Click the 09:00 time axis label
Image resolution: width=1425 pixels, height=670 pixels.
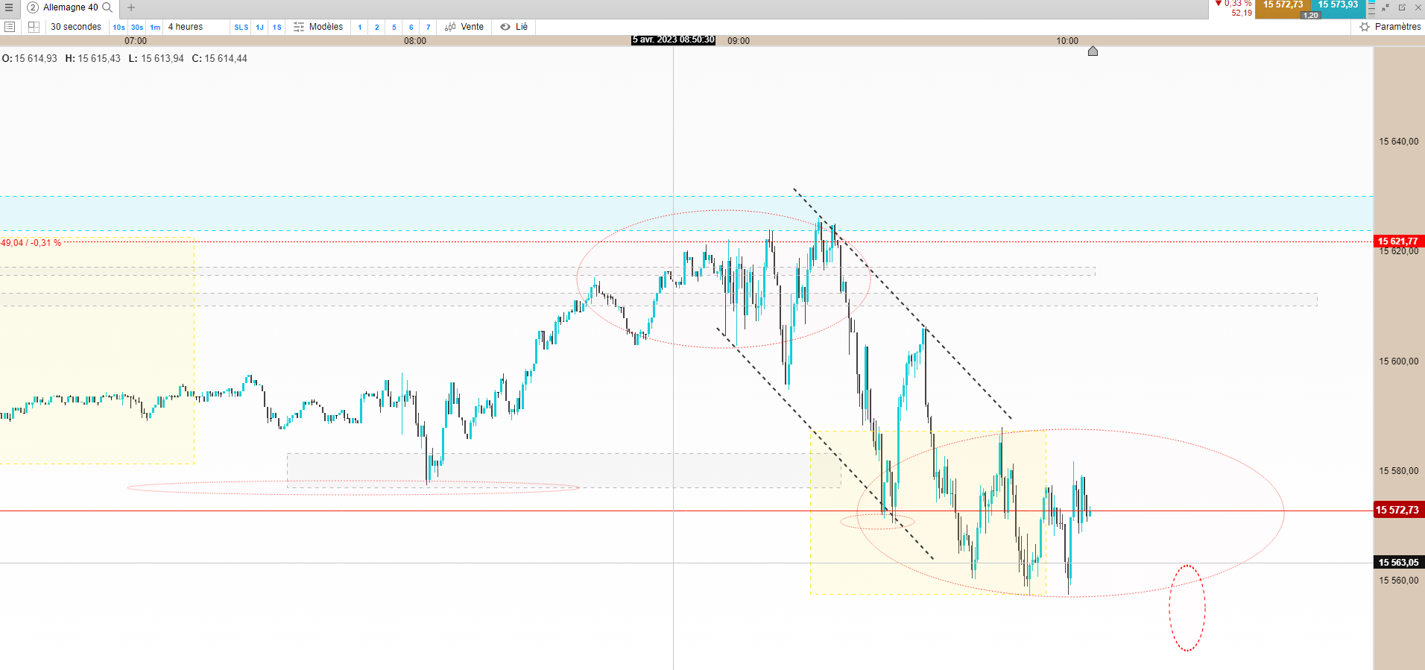pos(739,41)
